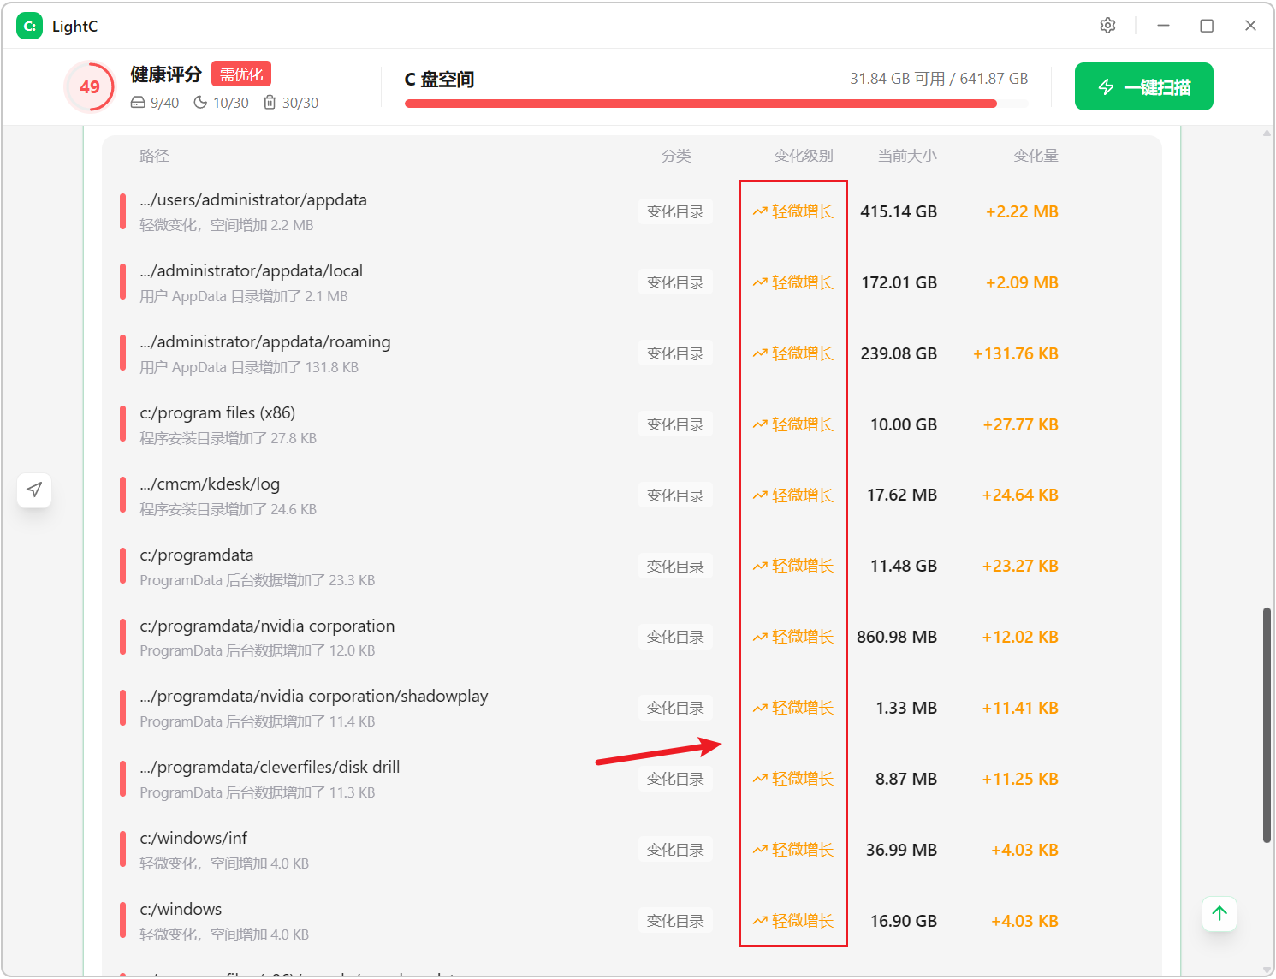Open the settings gear in title bar
The width and height of the screenshot is (1276, 979).
click(x=1107, y=26)
